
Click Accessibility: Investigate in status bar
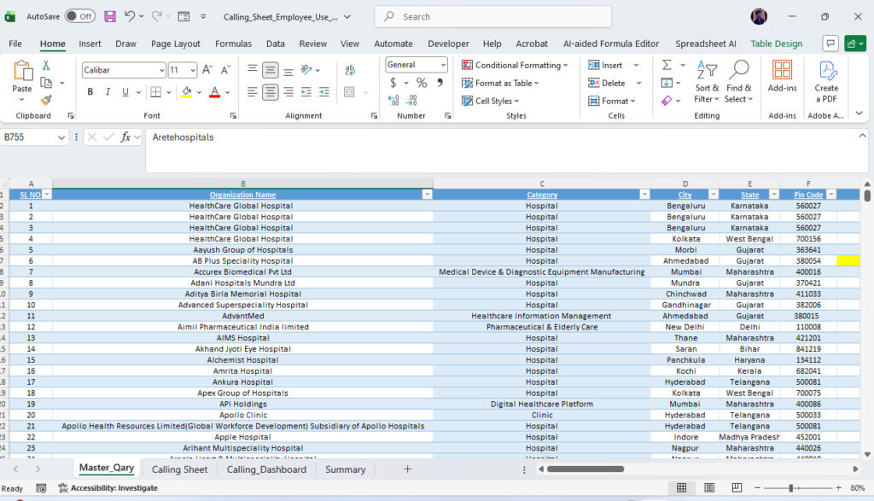[108, 488]
